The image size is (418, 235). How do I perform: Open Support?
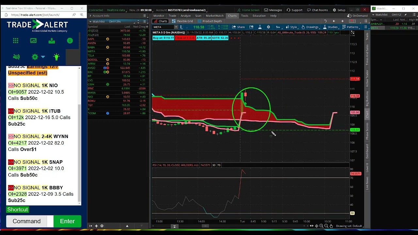click(295, 10)
